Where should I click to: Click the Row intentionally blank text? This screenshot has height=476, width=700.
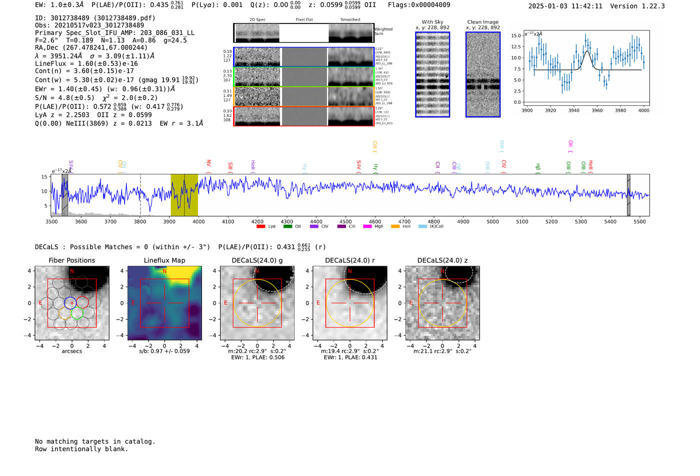click(81, 449)
